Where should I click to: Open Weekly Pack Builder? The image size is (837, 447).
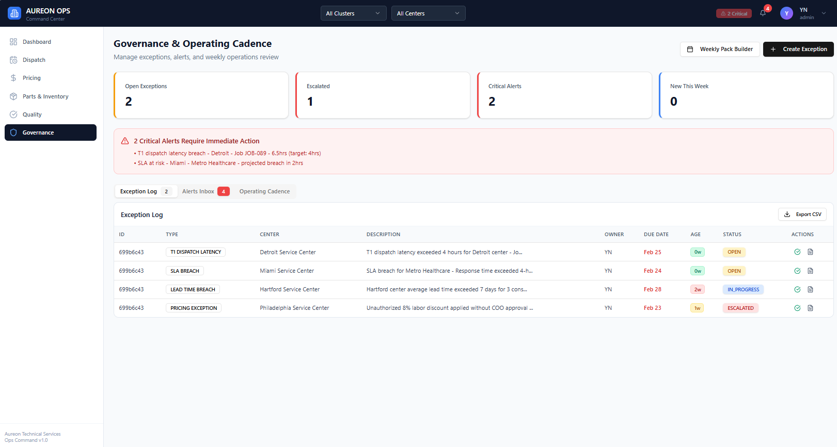point(720,49)
